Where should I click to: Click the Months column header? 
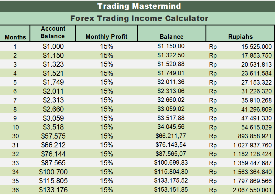pos(16,37)
